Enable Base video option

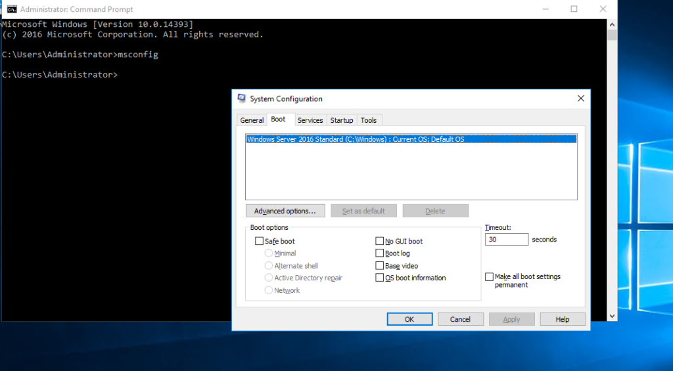click(x=379, y=265)
